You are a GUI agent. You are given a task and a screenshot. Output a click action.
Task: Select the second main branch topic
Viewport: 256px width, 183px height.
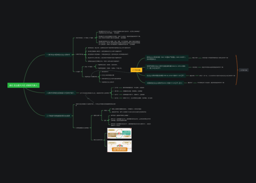60,93
